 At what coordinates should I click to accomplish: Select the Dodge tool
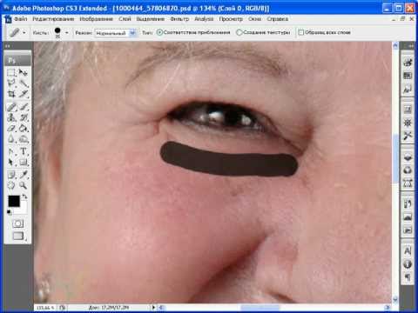(x=24, y=139)
